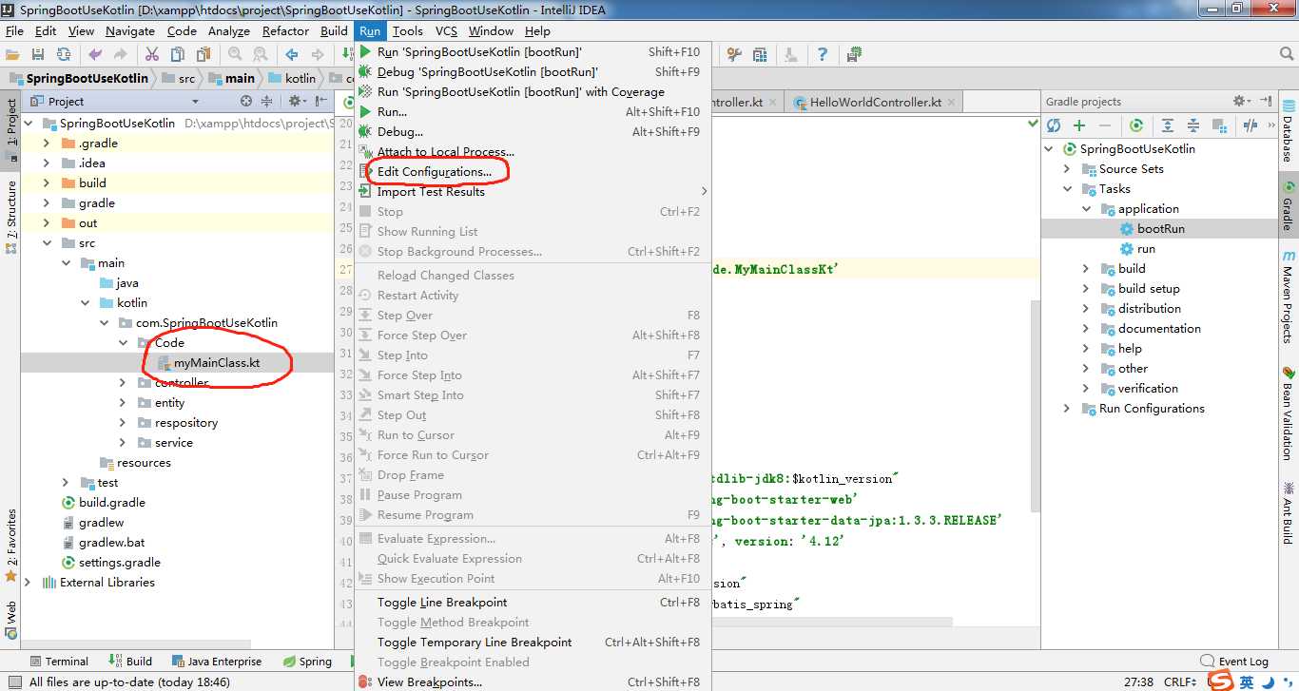Attach Gradle project using plus icon

[x=1079, y=125]
